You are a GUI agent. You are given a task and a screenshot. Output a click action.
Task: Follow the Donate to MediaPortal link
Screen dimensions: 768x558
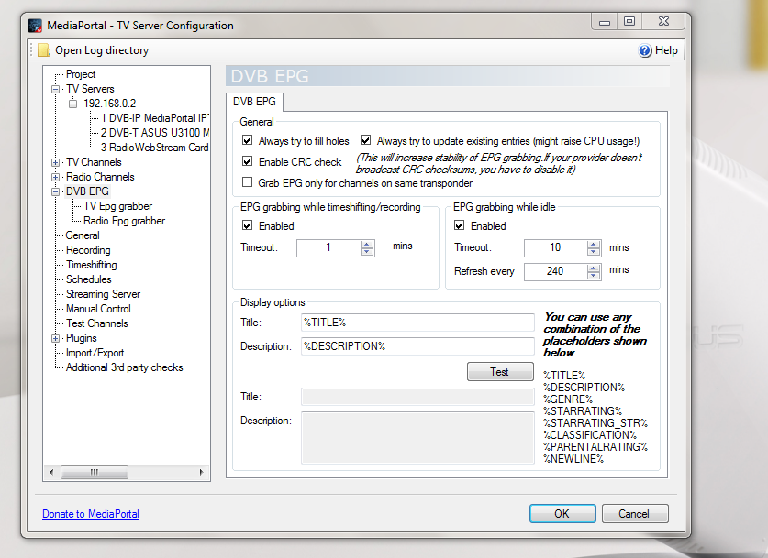(91, 514)
